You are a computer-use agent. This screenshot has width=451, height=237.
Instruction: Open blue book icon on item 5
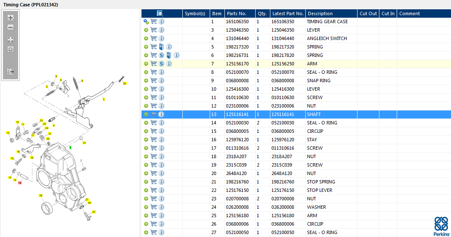click(161, 47)
